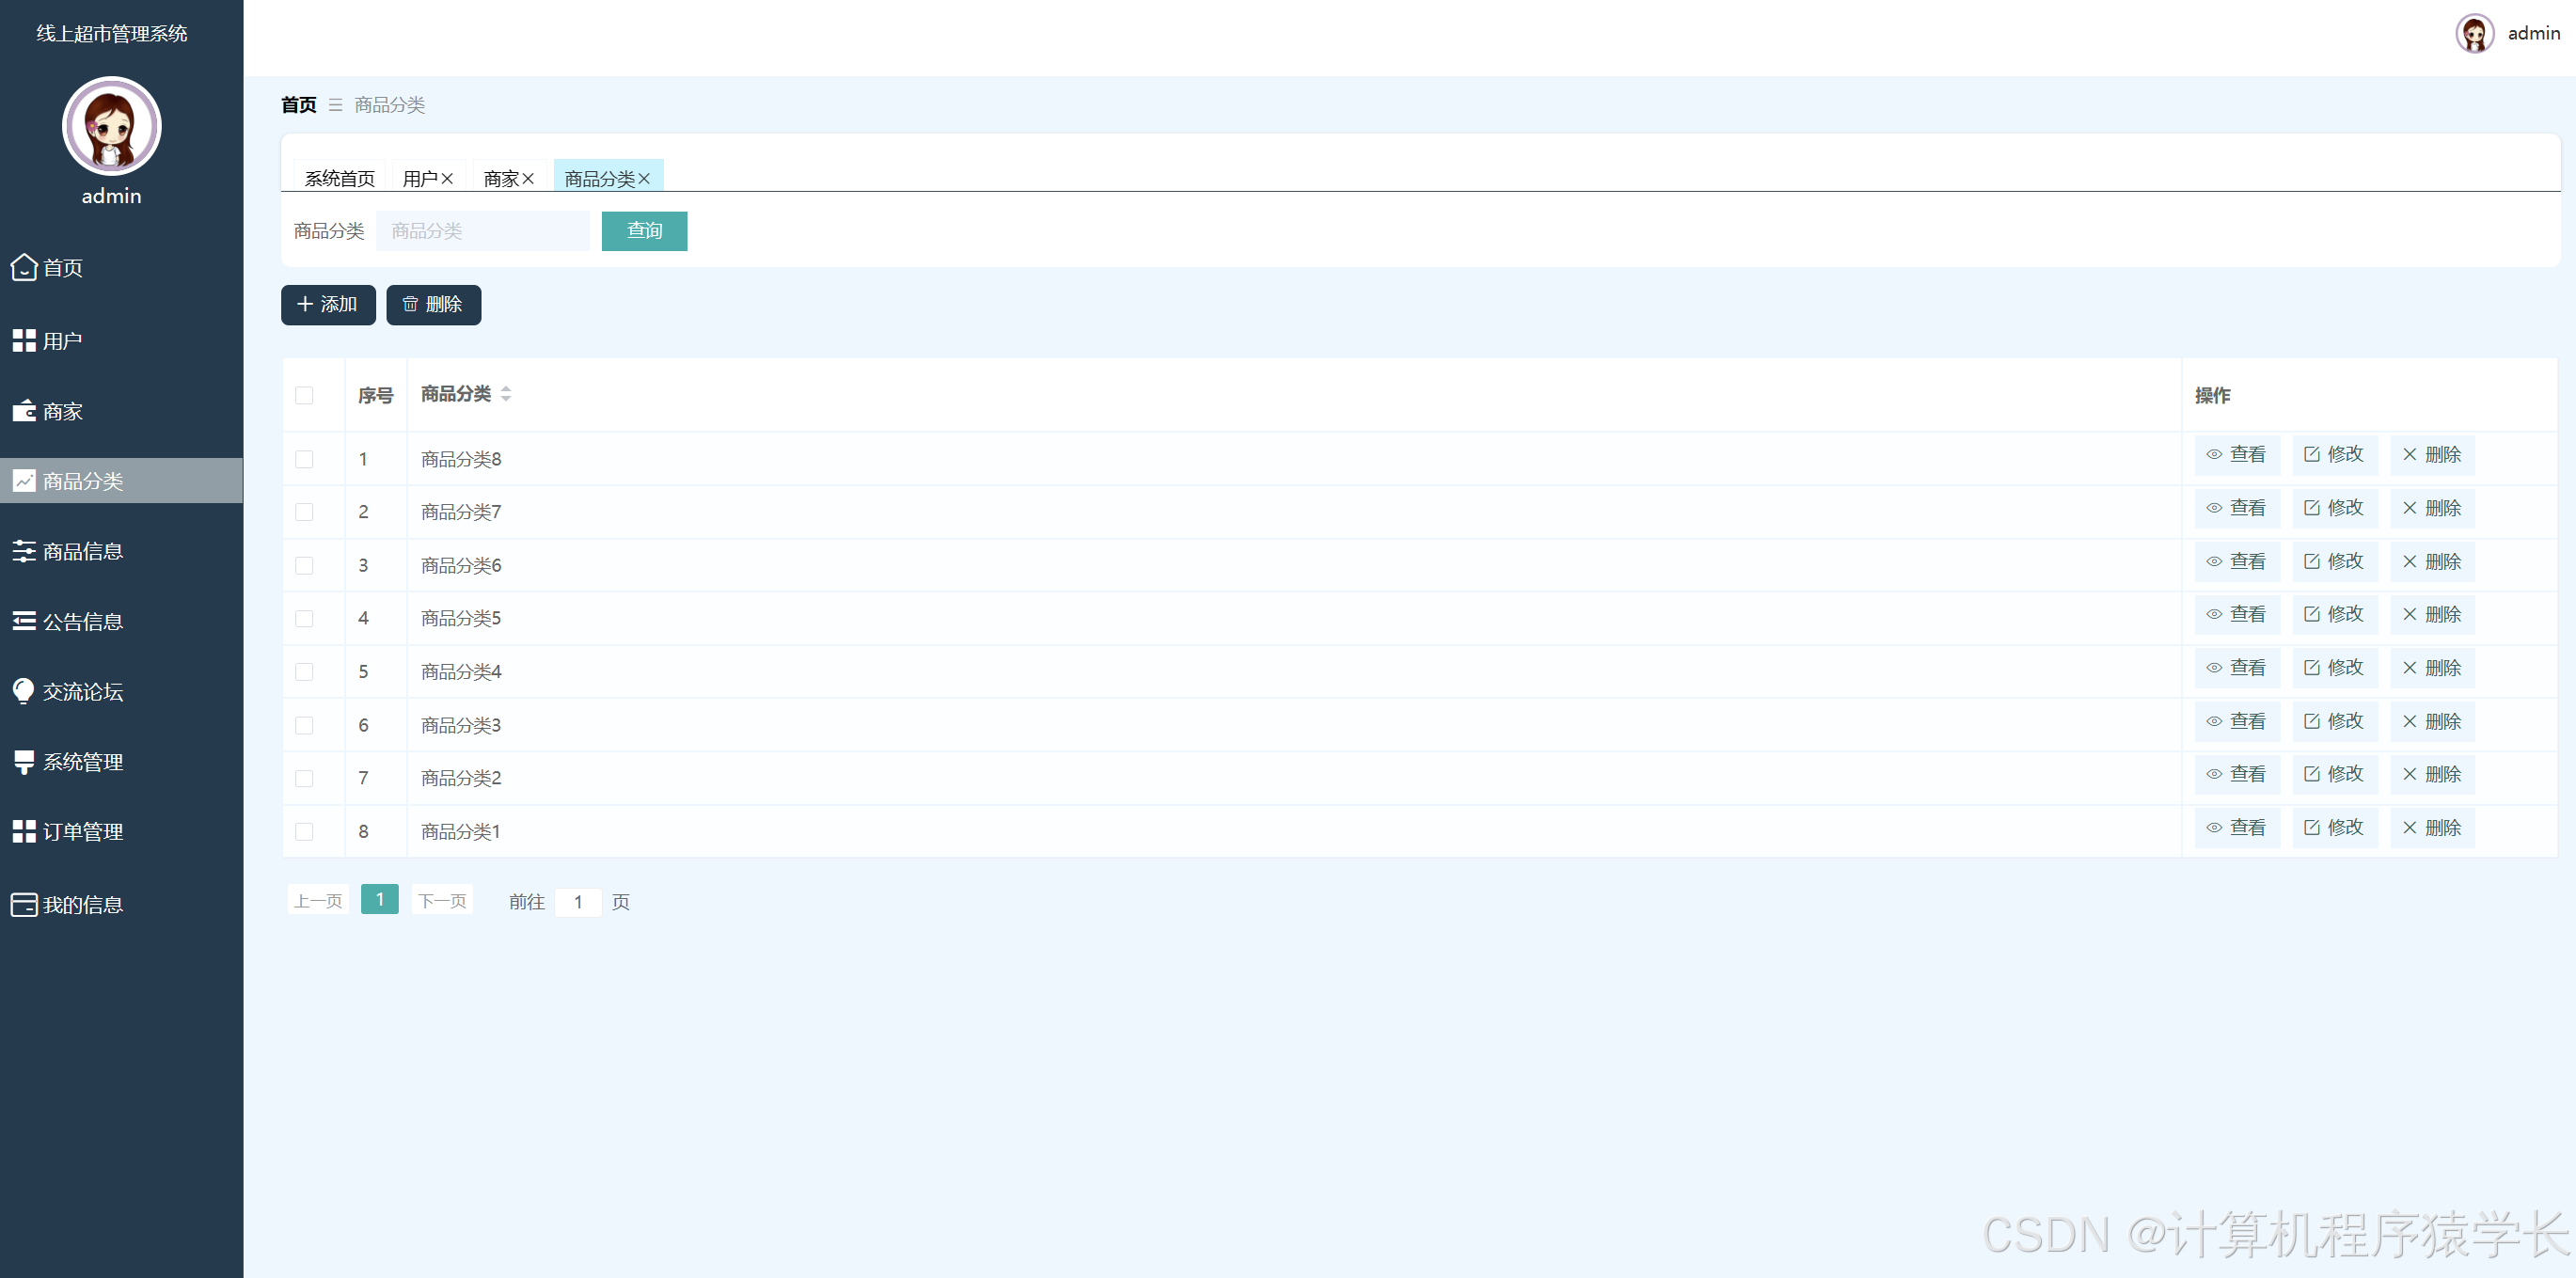The height and width of the screenshot is (1278, 2576).
Task: Click the 查询 search button
Action: 644,231
